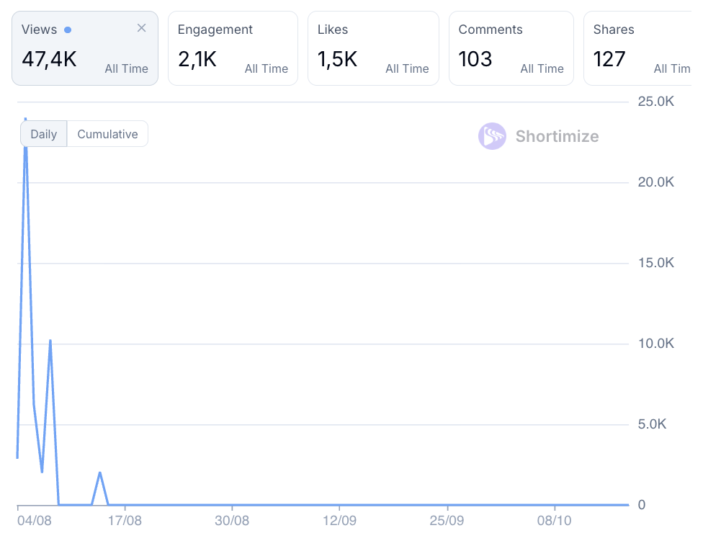Click the 10K second peak on the chart
The height and width of the screenshot is (546, 703).
(x=50, y=340)
